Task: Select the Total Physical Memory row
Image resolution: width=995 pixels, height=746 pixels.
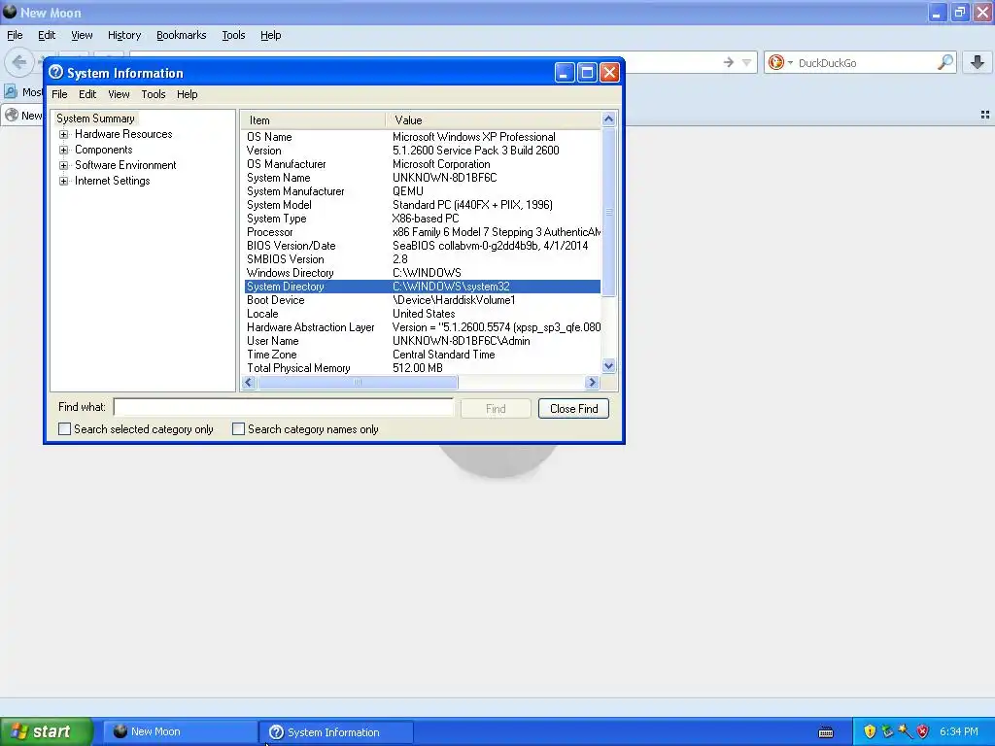Action: (422, 368)
